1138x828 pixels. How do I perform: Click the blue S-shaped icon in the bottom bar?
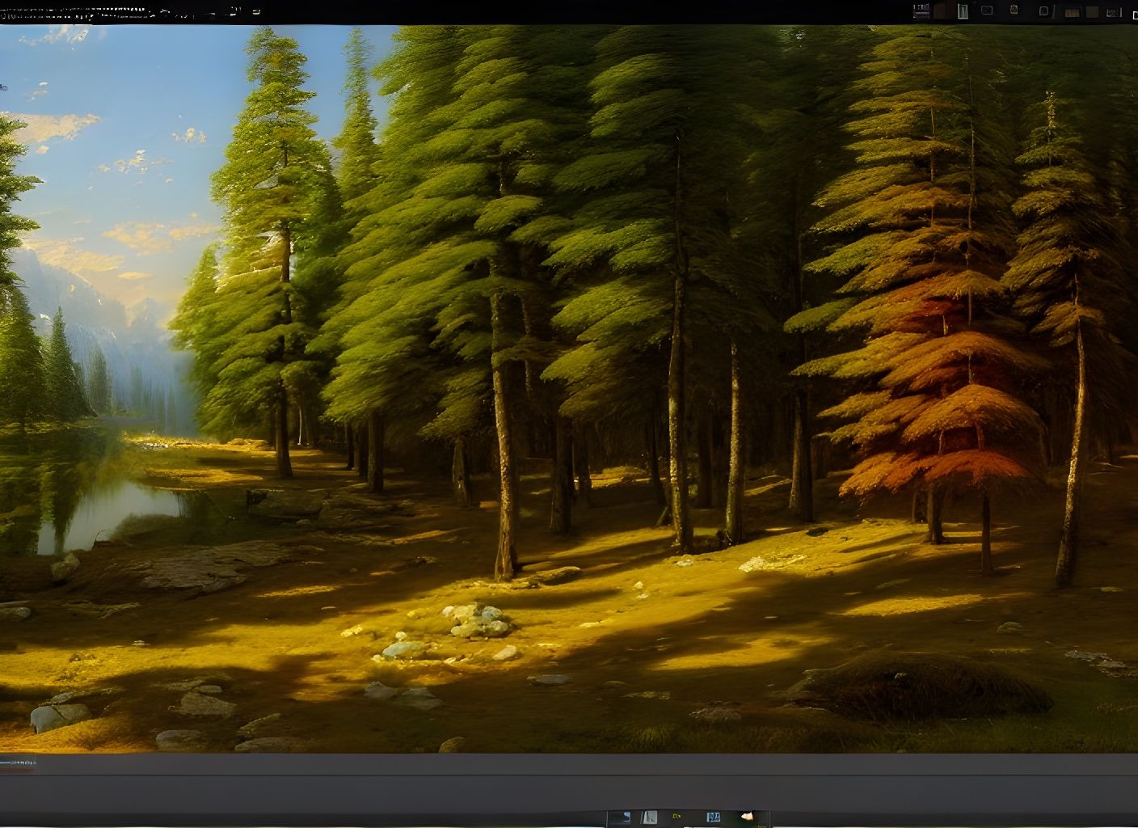pos(626,817)
